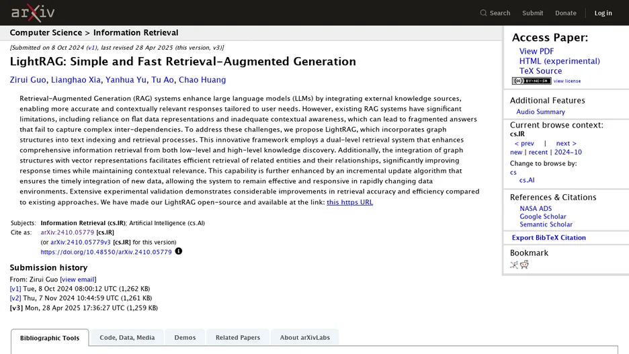
Task: Go to Information Retrieval breadcrumb
Action: point(136,33)
